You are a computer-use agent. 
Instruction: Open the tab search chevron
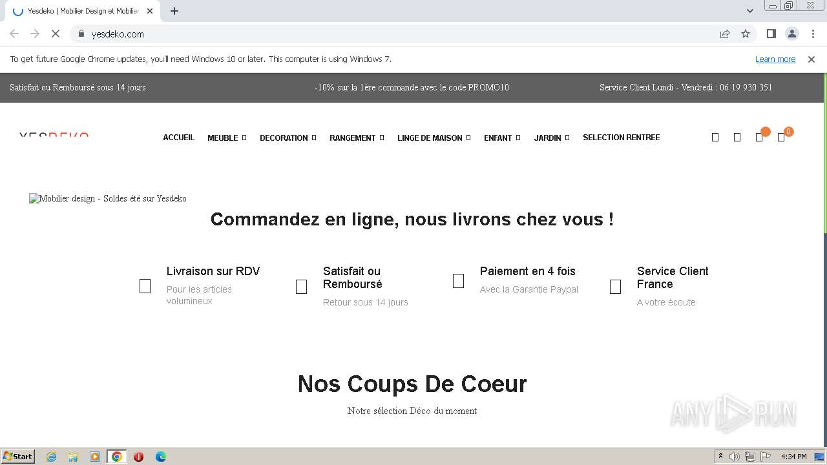click(749, 11)
